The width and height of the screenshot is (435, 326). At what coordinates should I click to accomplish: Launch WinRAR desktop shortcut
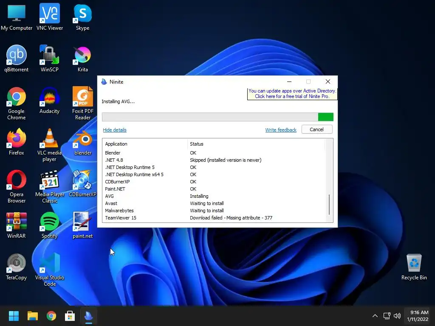pos(17,225)
